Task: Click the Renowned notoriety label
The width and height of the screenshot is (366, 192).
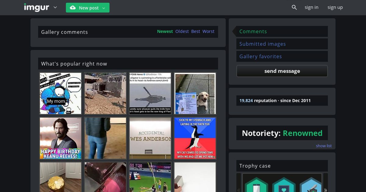Action: coord(303,133)
